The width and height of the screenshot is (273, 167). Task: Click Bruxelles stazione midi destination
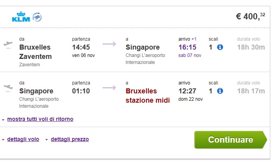(x=148, y=96)
